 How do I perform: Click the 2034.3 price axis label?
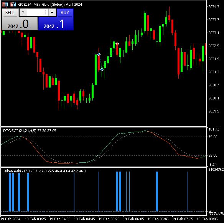point(214,7)
